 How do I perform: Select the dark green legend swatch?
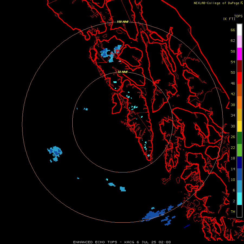tap(239, 138)
